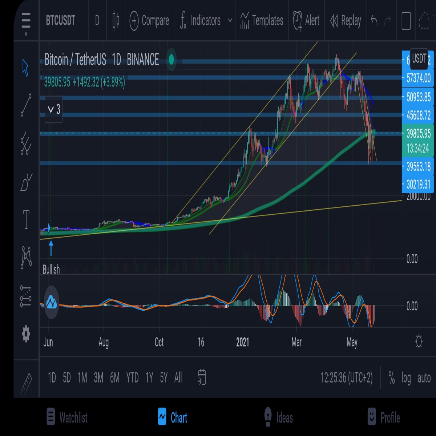
Task: Click the Bitcoin / TetherUS chart title
Action: pos(102,60)
